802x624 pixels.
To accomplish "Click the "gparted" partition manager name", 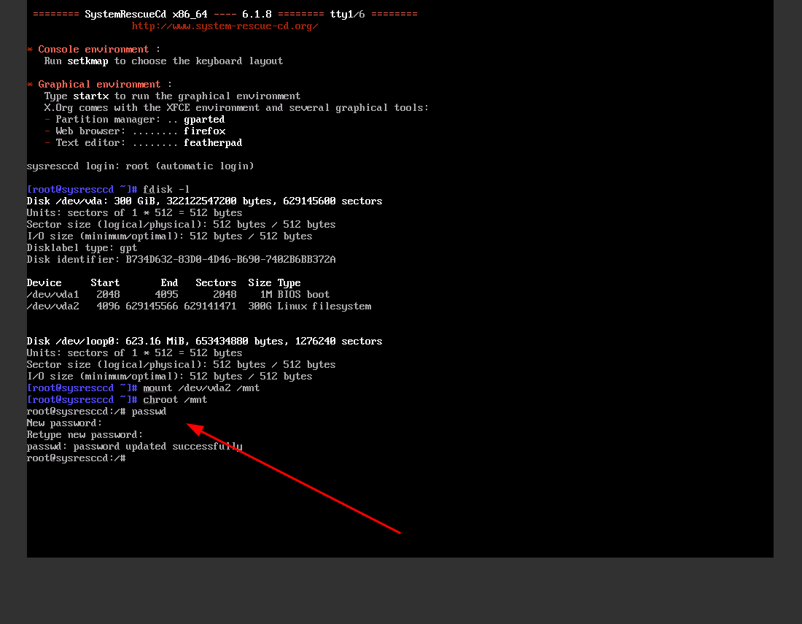I will 204,120.
